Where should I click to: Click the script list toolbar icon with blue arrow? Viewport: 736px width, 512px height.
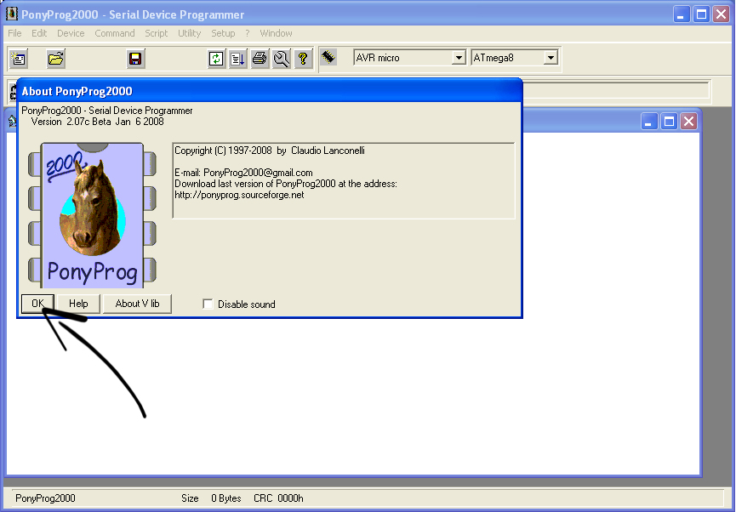pyautogui.click(x=237, y=59)
